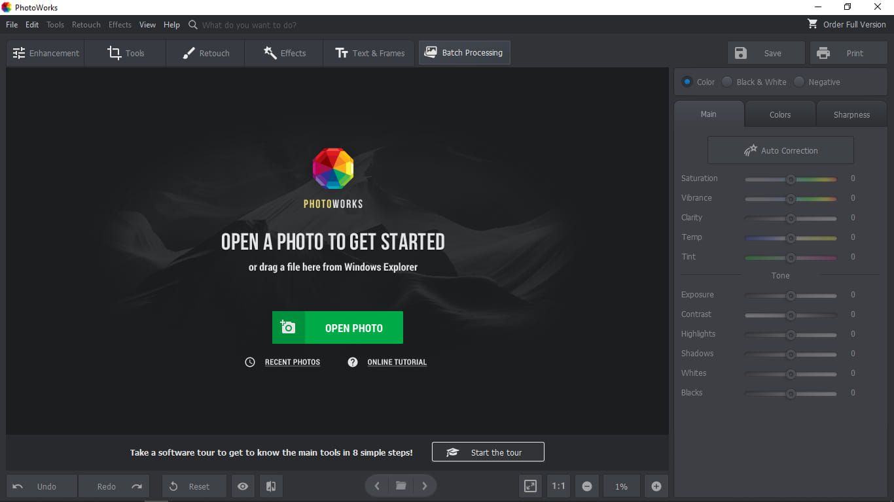This screenshot has width=894, height=502.
Task: Open the Enhancement tab
Action: point(45,53)
